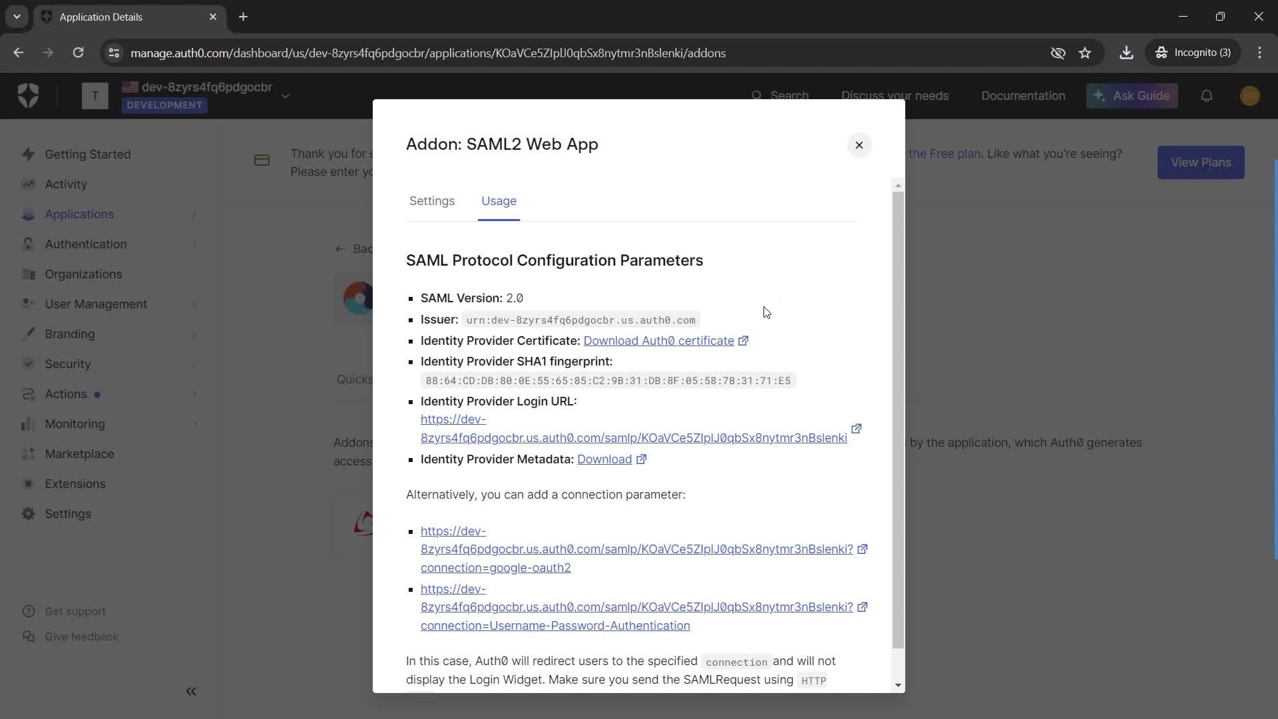Click the Auth0 shield logo
The height and width of the screenshot is (719, 1278).
28,96
